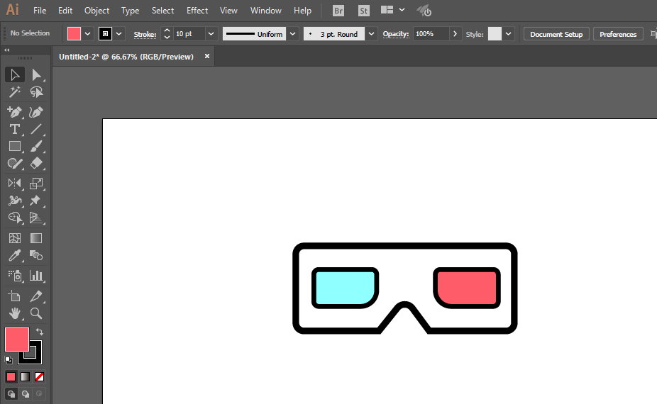This screenshot has width=657, height=404.
Task: Activate the Eyedropper tool
Action: point(14,256)
